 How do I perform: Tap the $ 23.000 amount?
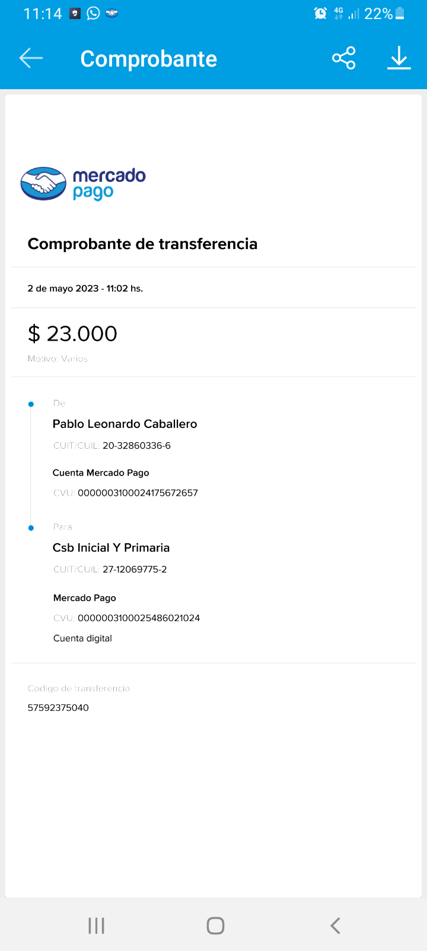click(72, 333)
